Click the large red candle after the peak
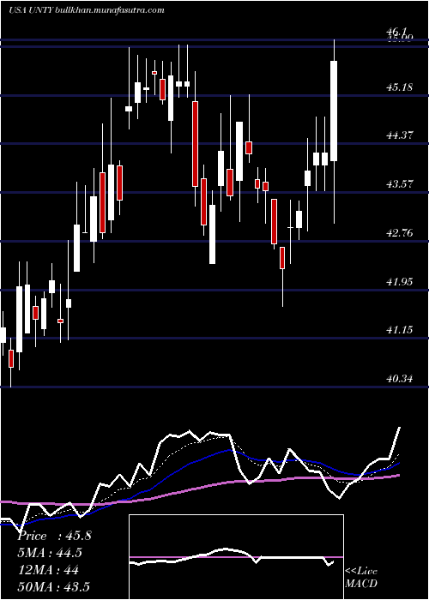429x600 pixels. pos(196,144)
